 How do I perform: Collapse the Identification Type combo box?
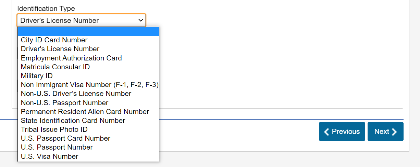[81, 20]
